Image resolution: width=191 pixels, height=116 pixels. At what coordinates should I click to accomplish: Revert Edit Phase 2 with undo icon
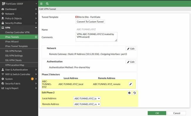click(x=135, y=93)
